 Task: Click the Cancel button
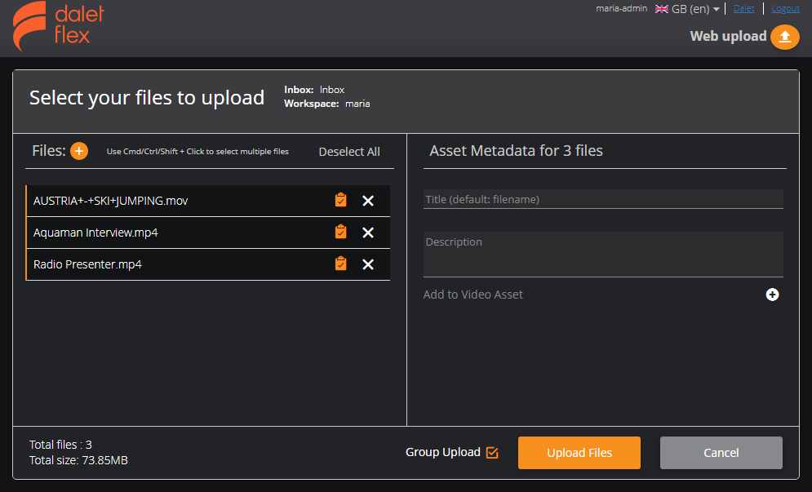coord(721,452)
